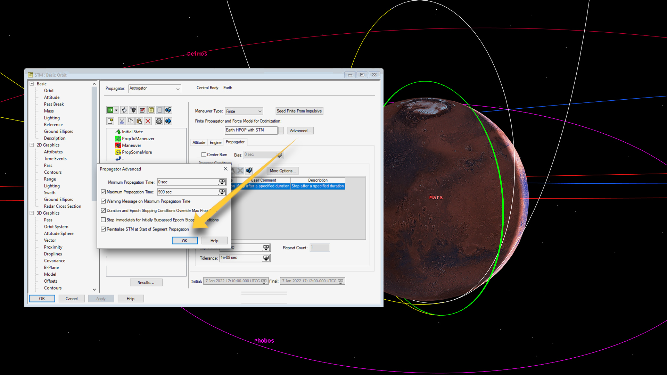Enable Stop Immediately for Surpassed Epoch checkbox
Viewport: 667px width, 375px height.
pyautogui.click(x=103, y=220)
